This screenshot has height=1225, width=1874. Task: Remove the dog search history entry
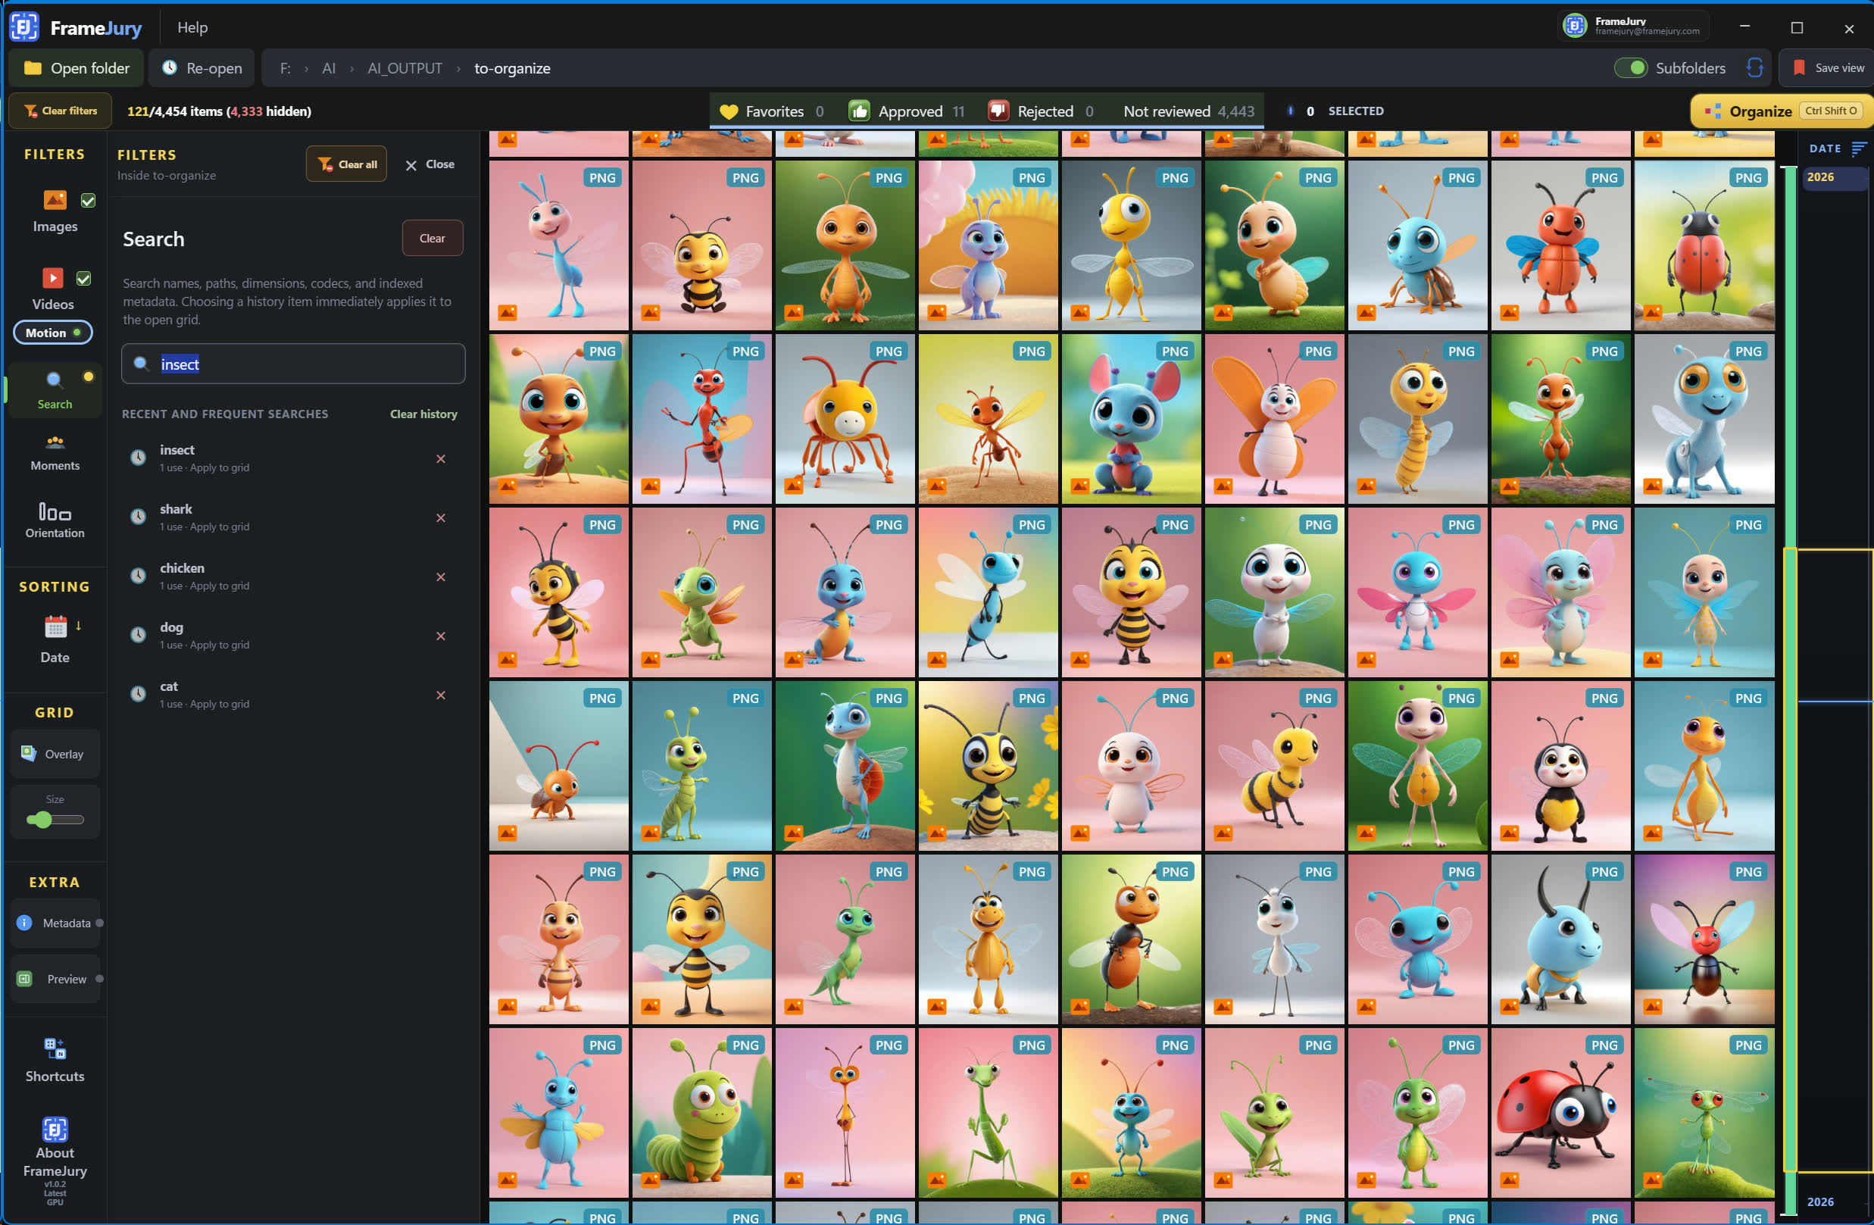point(441,636)
